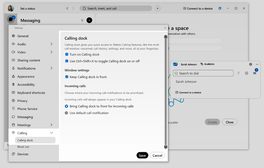This screenshot has width=264, height=168.
Task: Toggle Keep Calling dock in front checkbox
Action: pos(67,77)
